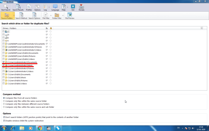Uncheck C:\Users\Administrator\Music folder checkbox
This screenshot has height=131, width=209.
(3, 65)
